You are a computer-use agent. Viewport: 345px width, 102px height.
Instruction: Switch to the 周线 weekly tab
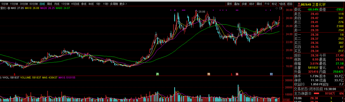click(49, 4)
